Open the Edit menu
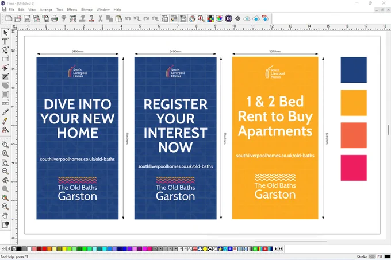391x260 pixels. [21, 9]
